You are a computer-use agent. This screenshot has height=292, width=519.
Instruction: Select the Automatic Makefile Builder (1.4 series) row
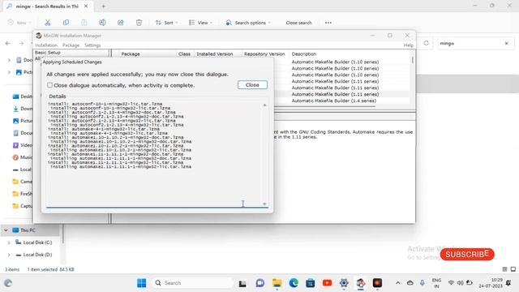tap(333, 101)
